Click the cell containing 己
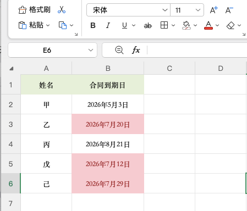Viewport: 247px width, 211px height. tap(46, 184)
